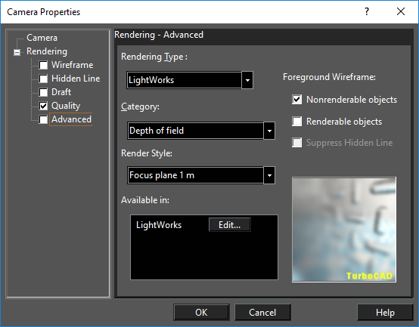Open Help for Camera Properties
Image resolution: width=419 pixels, height=327 pixels.
click(x=385, y=313)
